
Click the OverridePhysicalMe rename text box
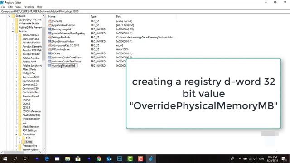64,66
